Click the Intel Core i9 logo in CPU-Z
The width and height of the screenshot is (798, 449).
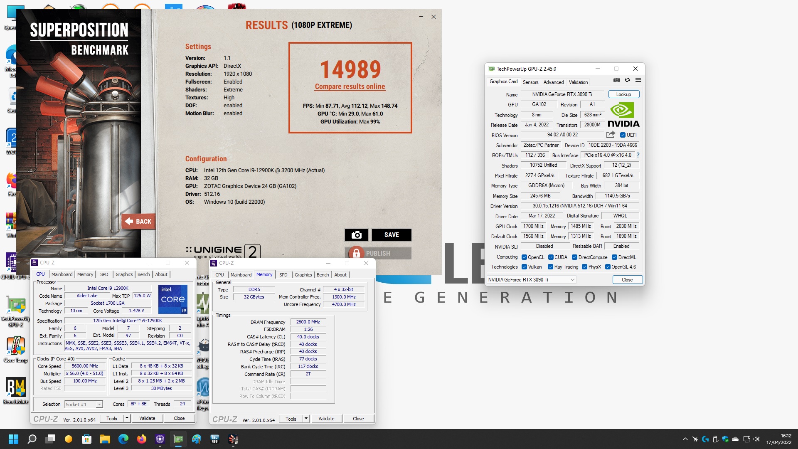(173, 299)
